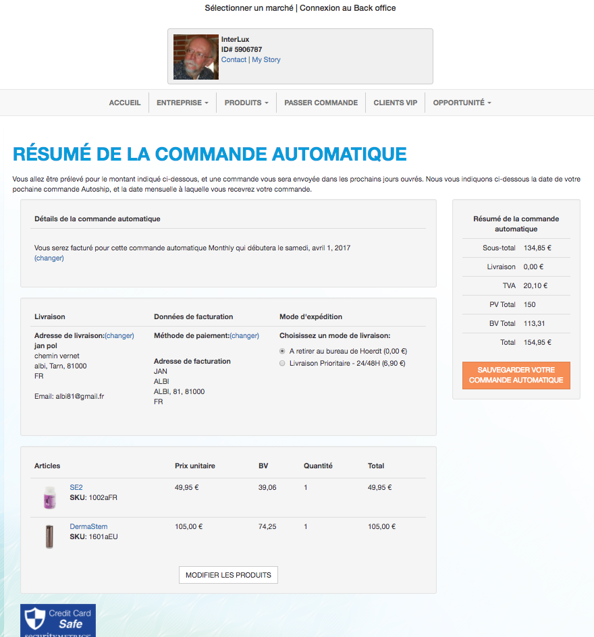
Task: Click the SKU '1601aEU' text
Action: [x=103, y=536]
